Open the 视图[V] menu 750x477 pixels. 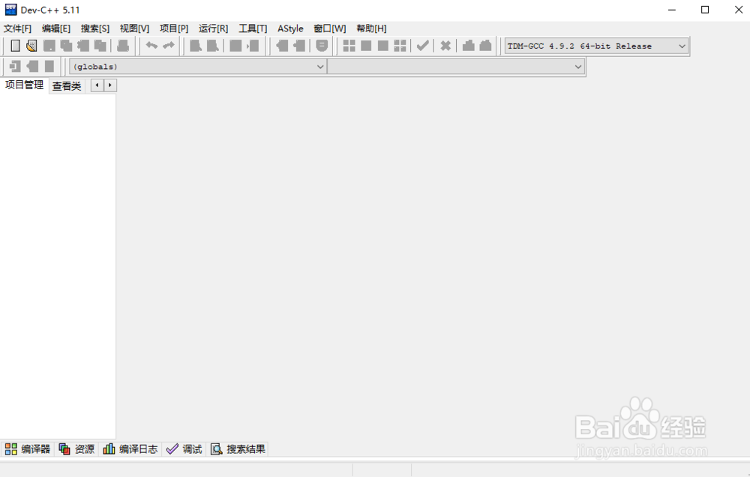pyautogui.click(x=134, y=28)
